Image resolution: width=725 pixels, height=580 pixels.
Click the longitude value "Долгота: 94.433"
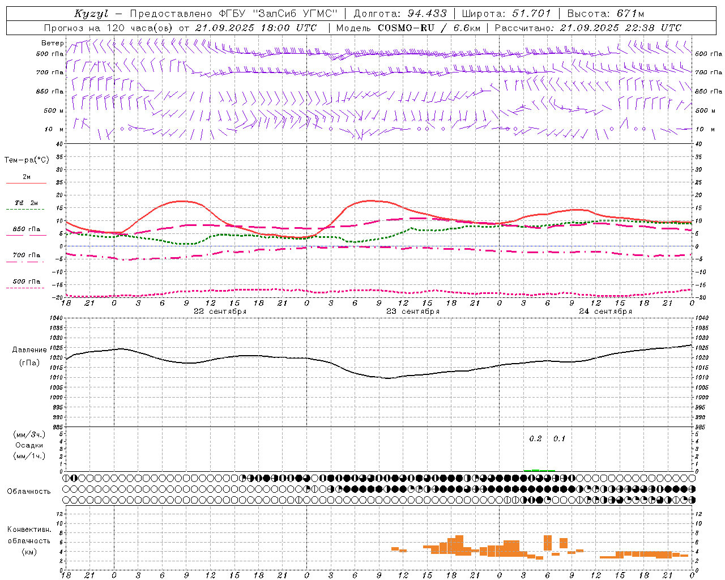point(400,14)
